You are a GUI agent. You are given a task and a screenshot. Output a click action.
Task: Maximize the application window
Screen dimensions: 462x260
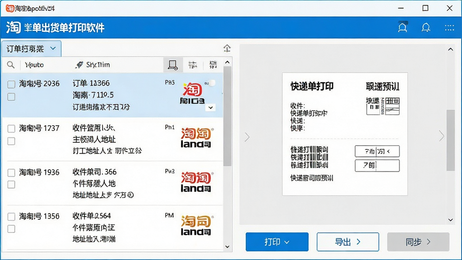coord(425,8)
